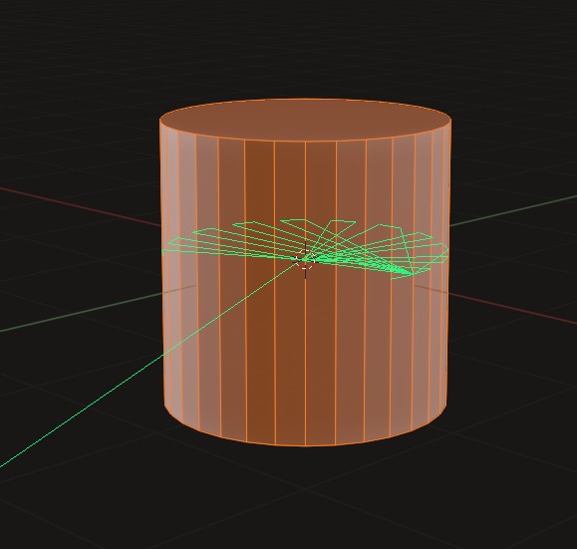
Task: Select the green wireframe object inside cylinder
Action: pos(305,249)
